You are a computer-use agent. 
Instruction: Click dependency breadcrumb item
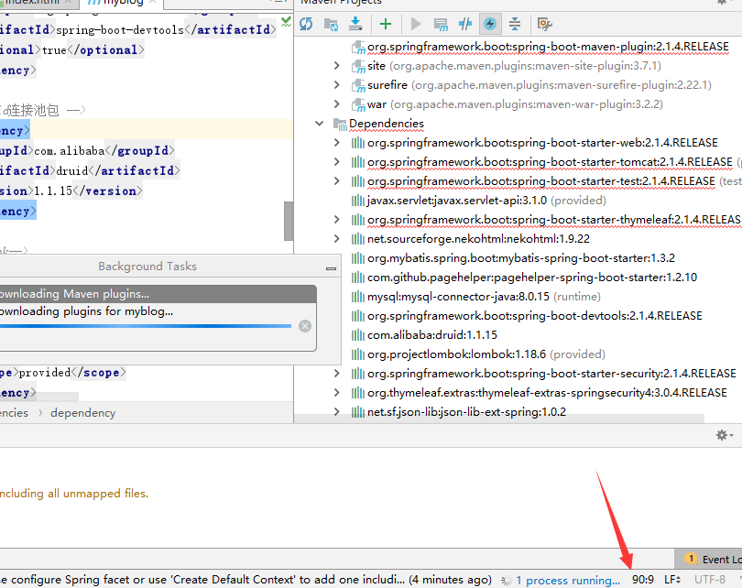point(82,413)
